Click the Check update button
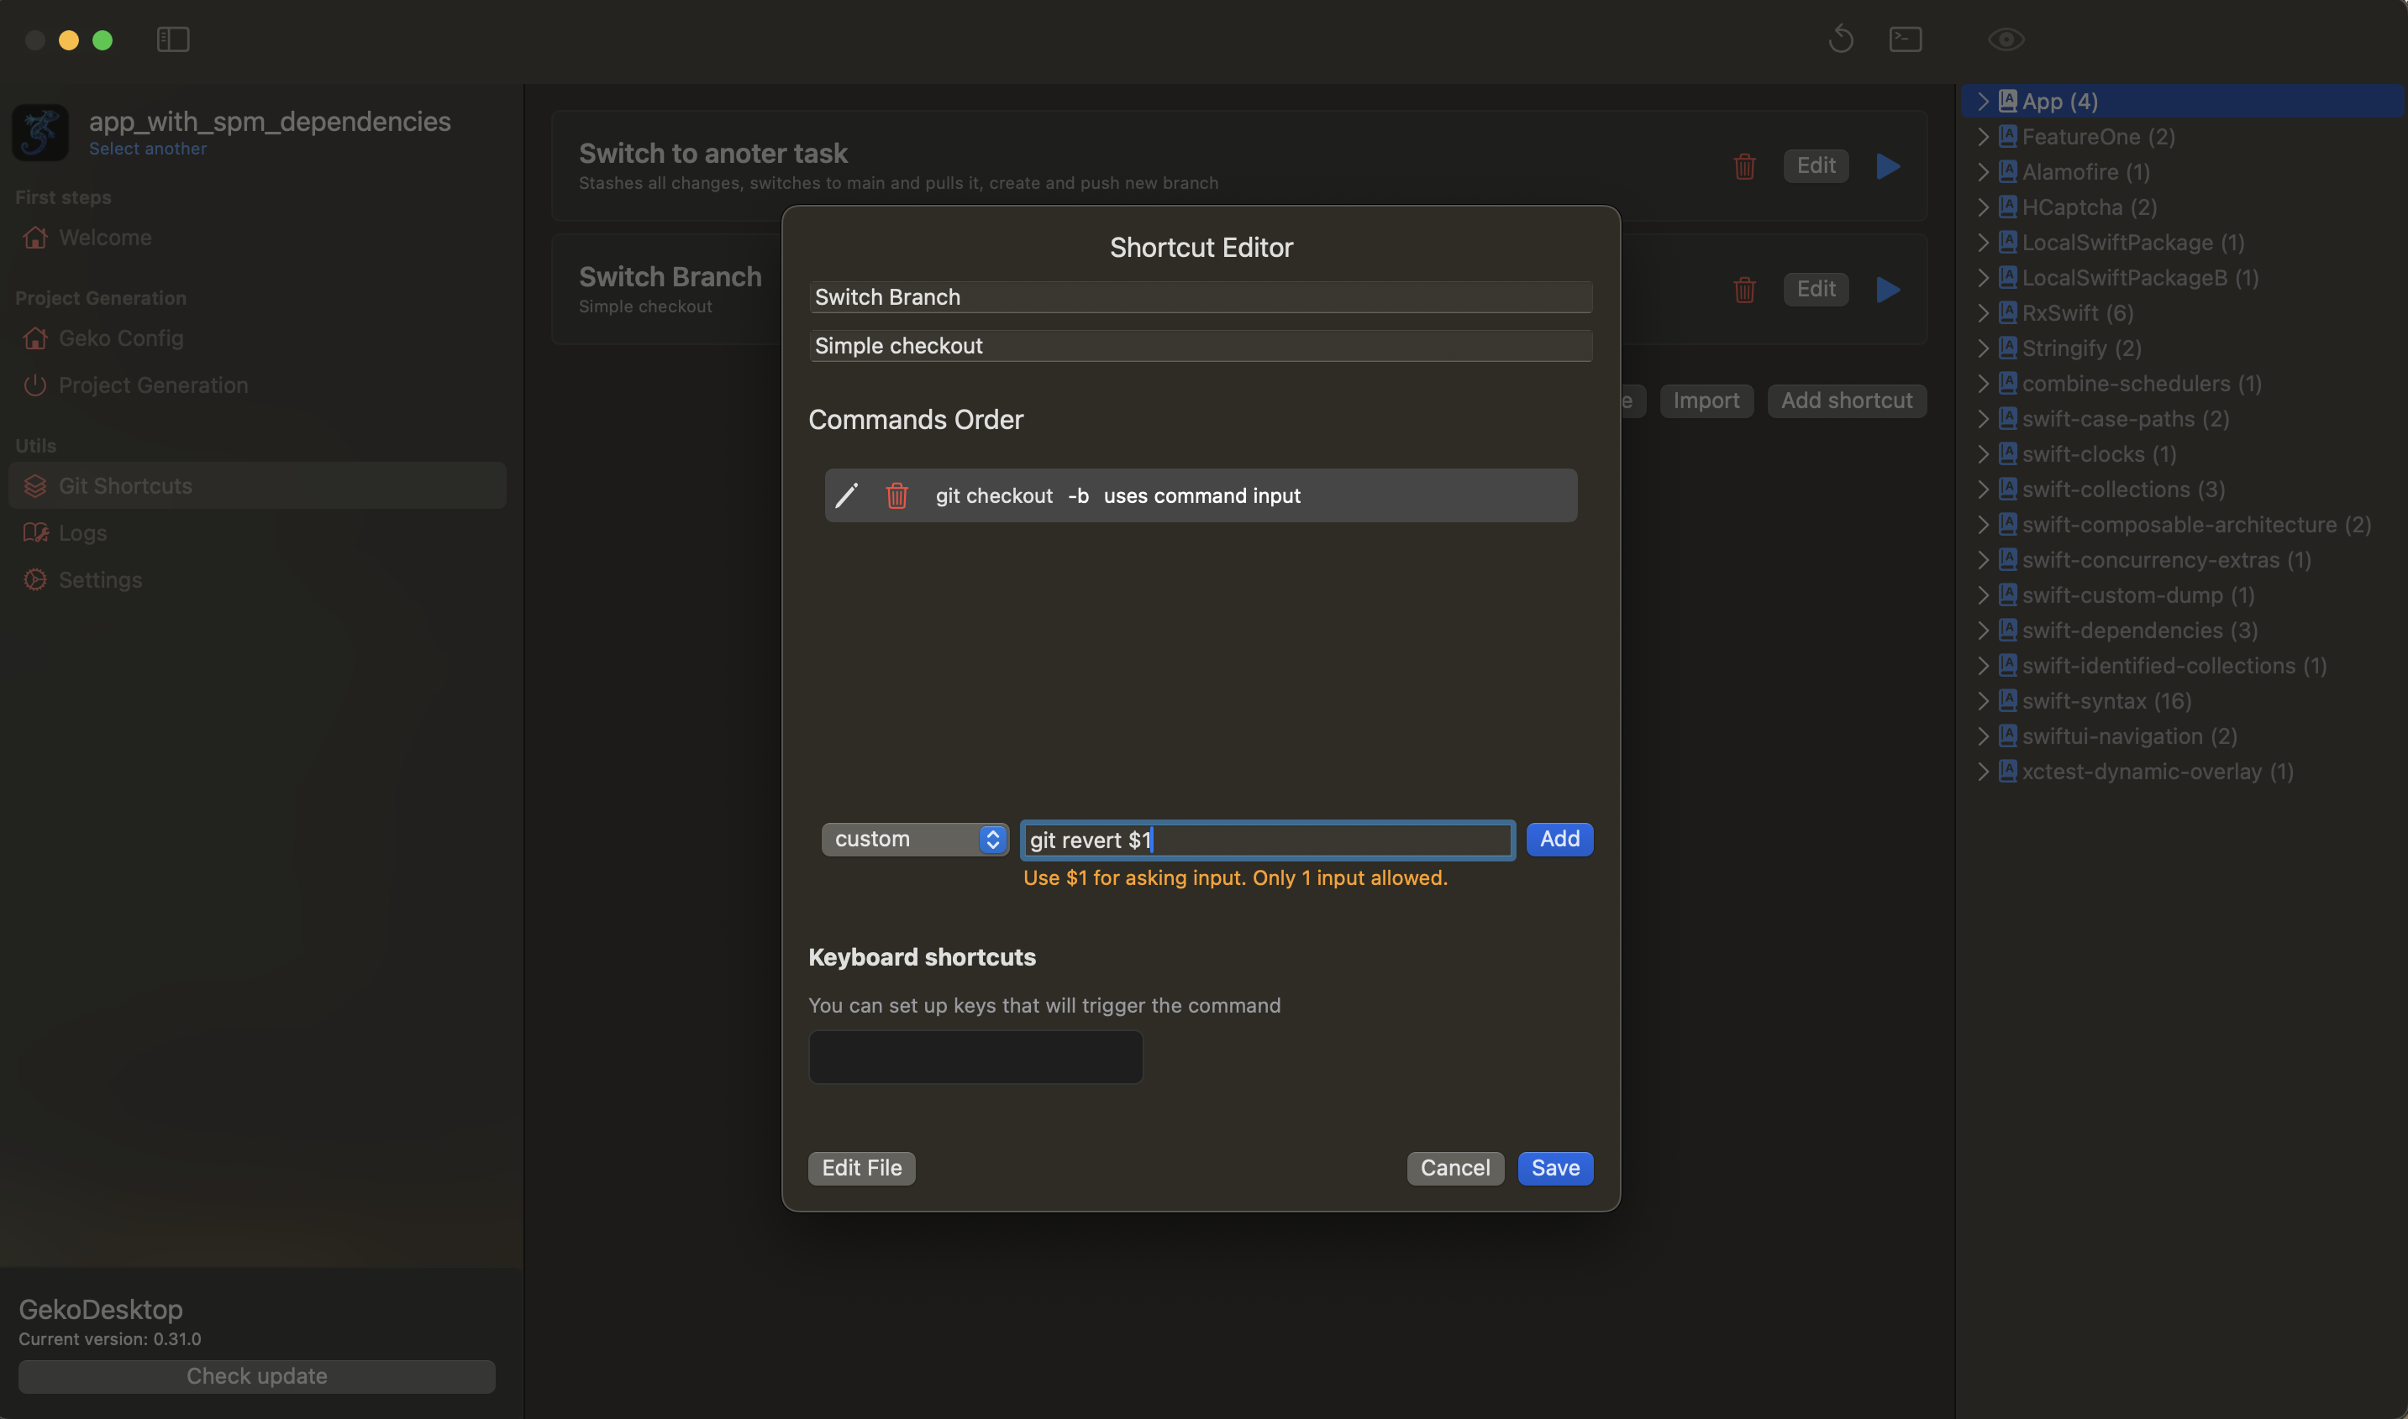The height and width of the screenshot is (1419, 2408). [x=256, y=1376]
